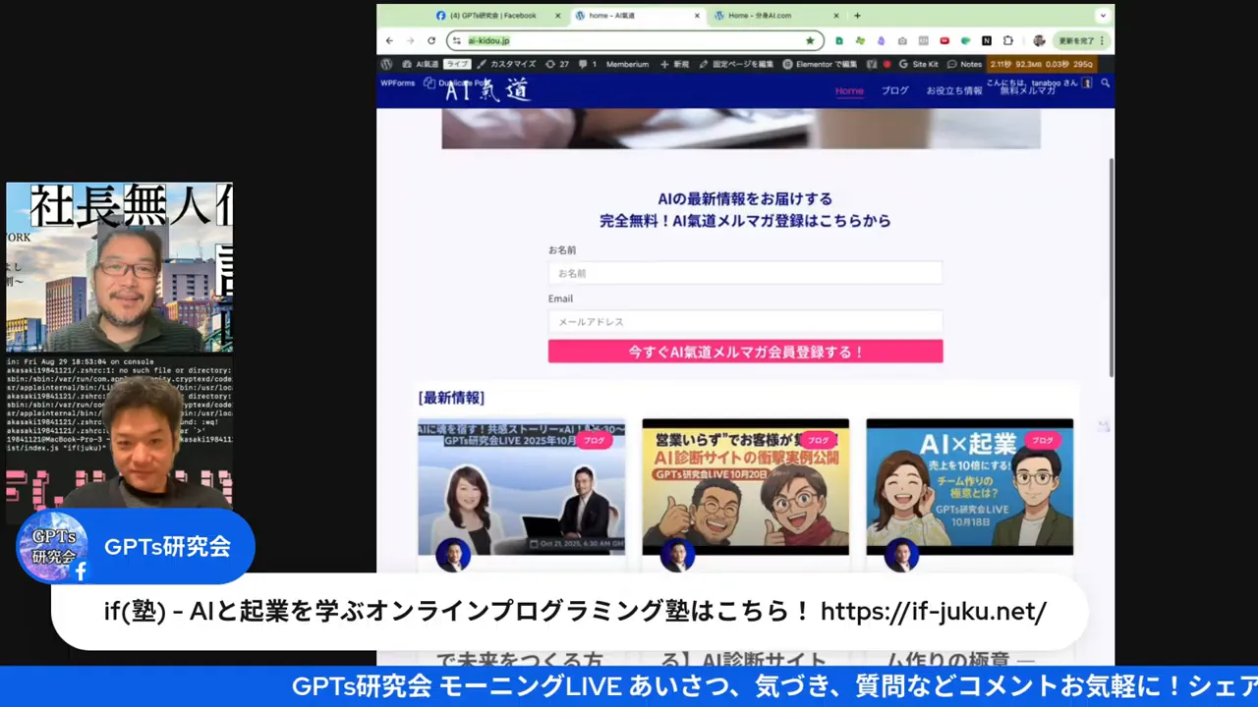
Task: Open the 新規 (New) admin bar menu
Action: click(x=675, y=64)
